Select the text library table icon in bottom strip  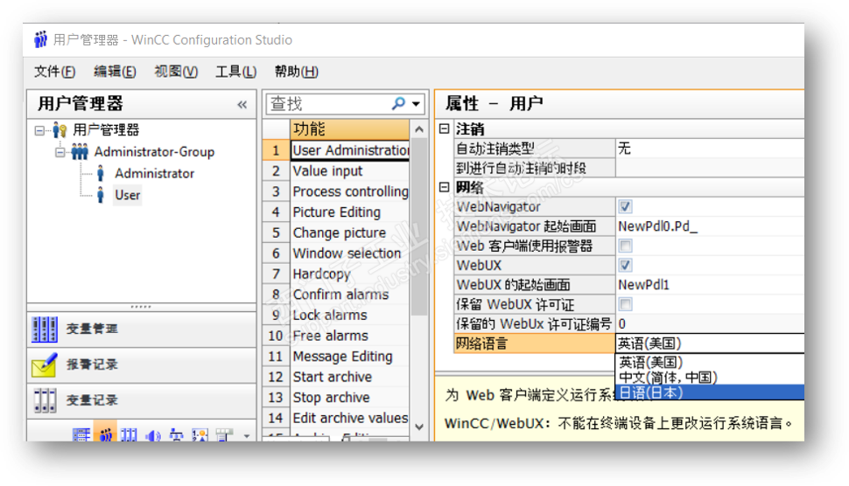81,435
